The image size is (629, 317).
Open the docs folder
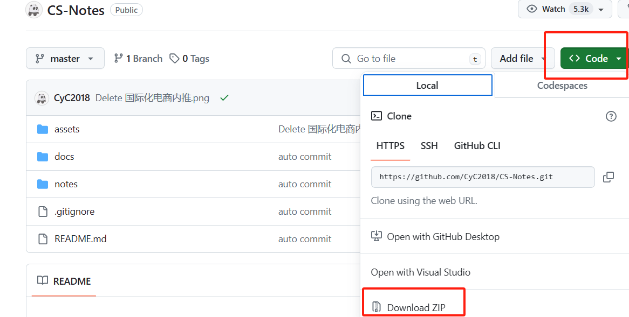(64, 157)
